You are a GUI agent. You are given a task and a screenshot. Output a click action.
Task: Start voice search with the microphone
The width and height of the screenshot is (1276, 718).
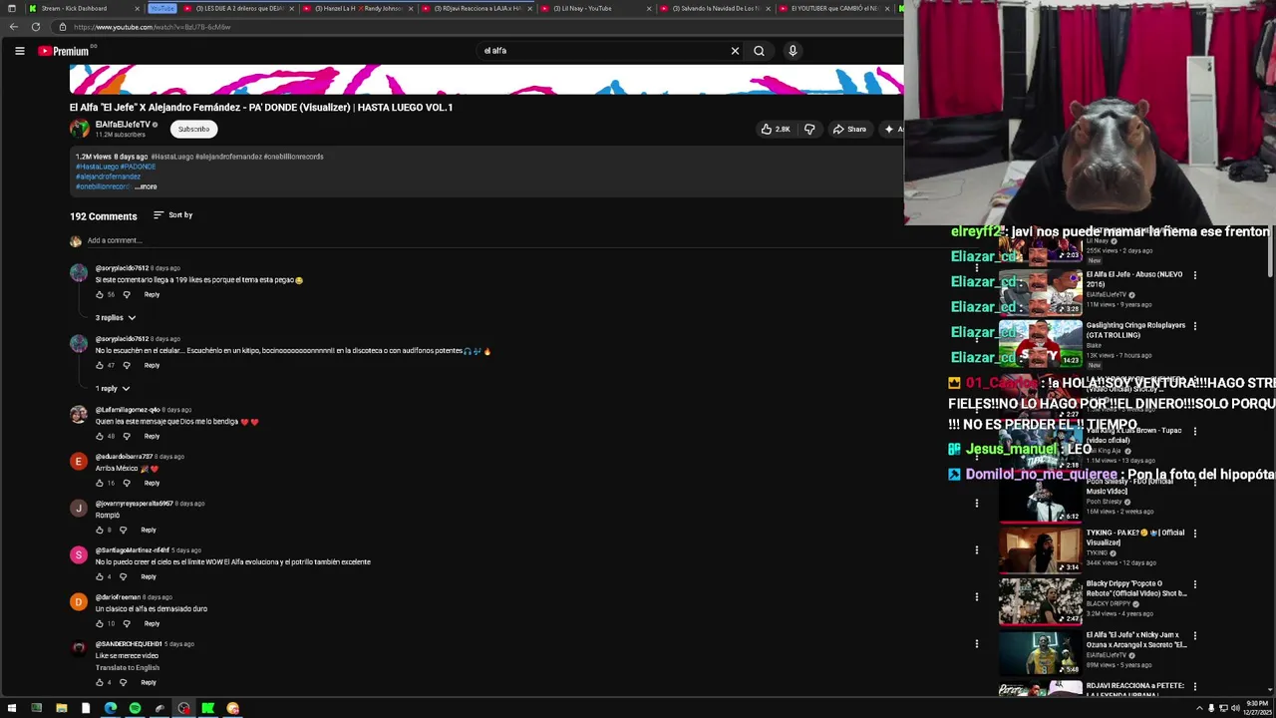click(x=793, y=51)
